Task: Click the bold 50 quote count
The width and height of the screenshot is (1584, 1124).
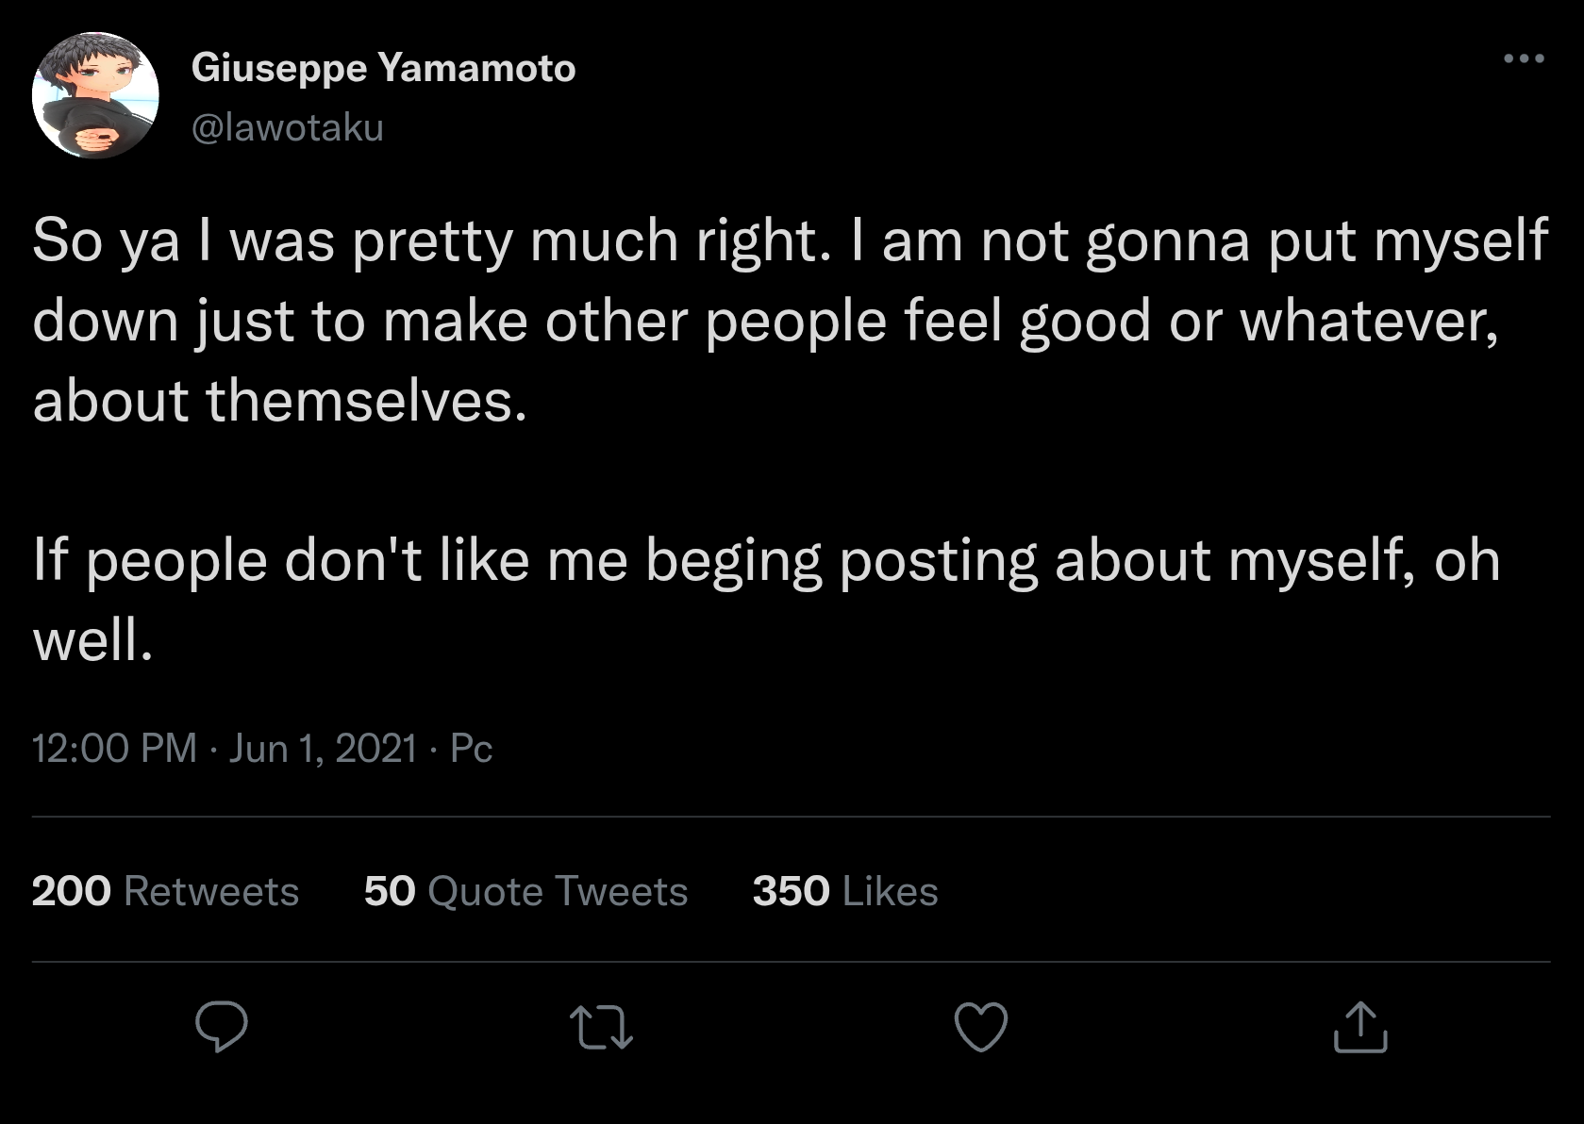Action: point(390,891)
